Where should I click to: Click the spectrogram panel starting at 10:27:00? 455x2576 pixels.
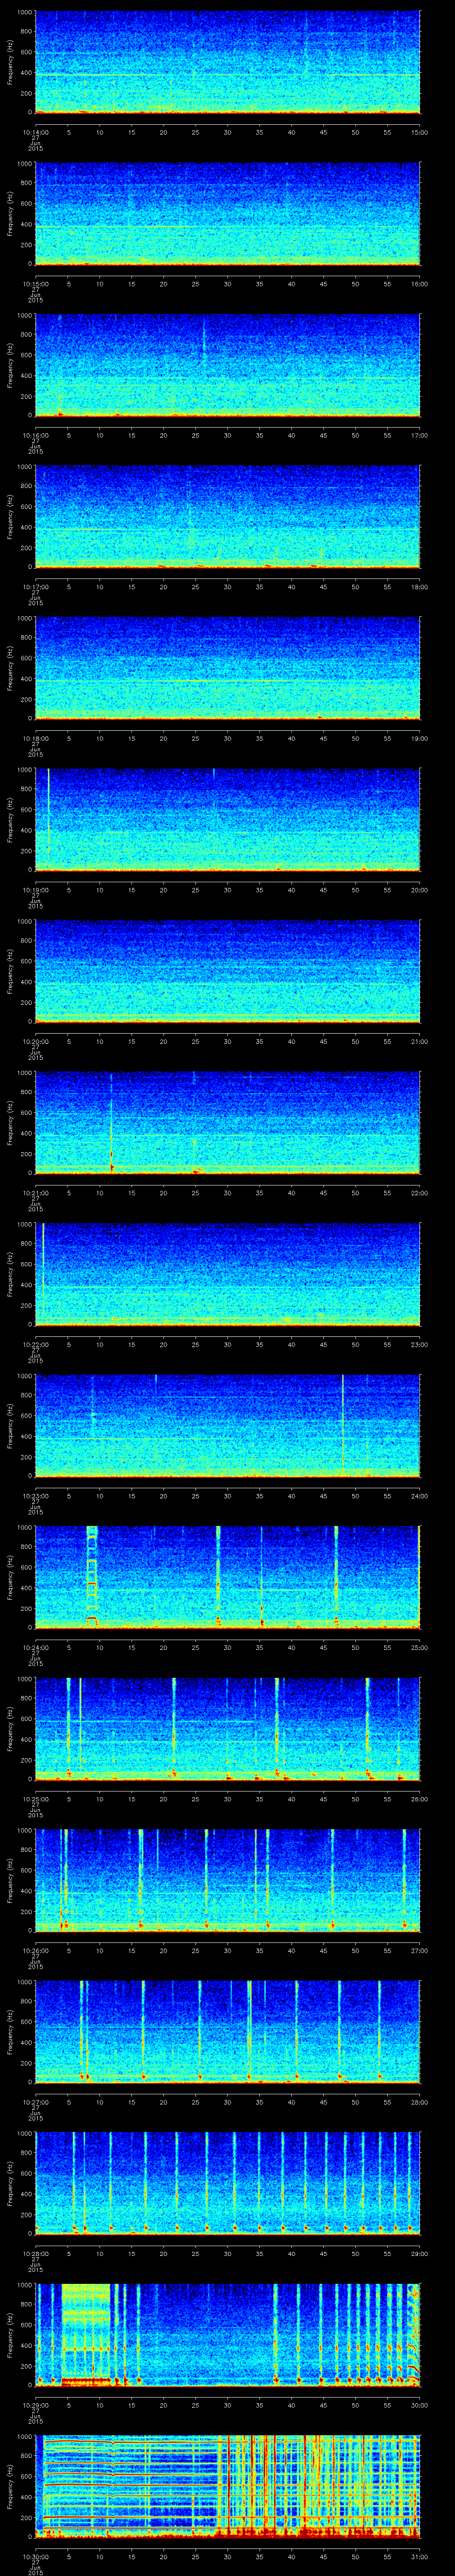228,2032
